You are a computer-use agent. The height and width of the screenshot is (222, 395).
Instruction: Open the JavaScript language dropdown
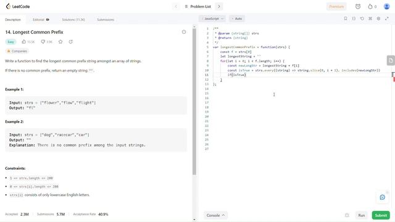pyautogui.click(x=212, y=18)
